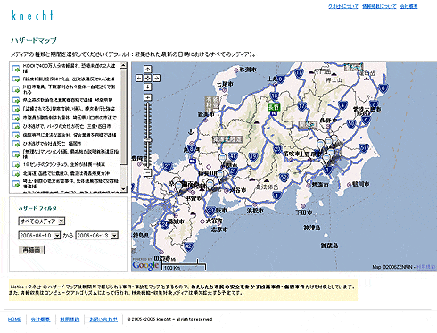
Task: Open the ひき逃げで会社員死亡 福岡市 headline
Action: (52, 144)
